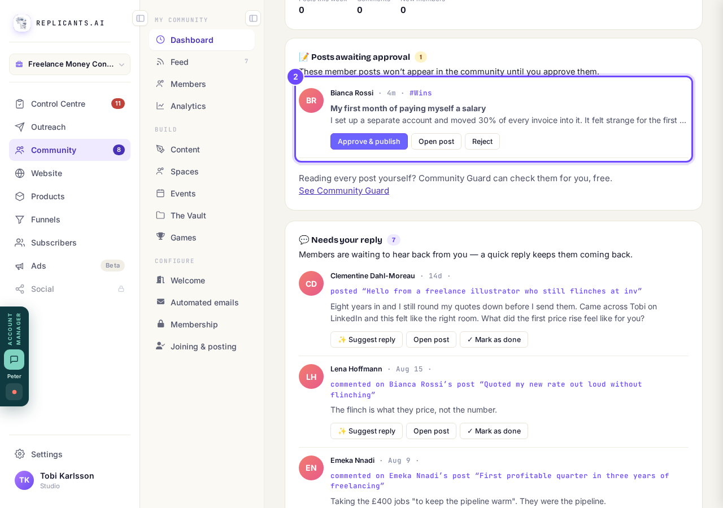Go to Outreach section
This screenshot has height=508, width=723.
(x=69, y=127)
